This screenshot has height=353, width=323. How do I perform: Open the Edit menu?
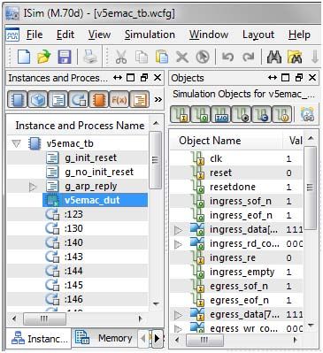tap(65, 35)
